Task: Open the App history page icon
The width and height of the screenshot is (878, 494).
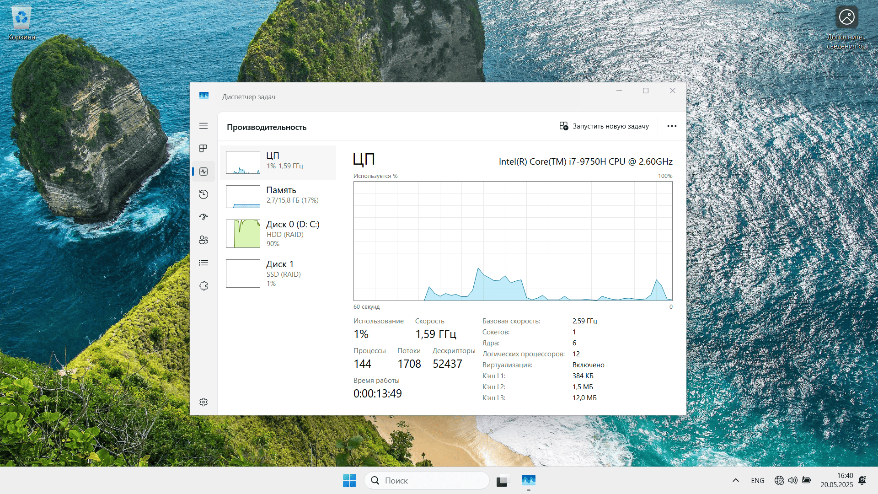Action: (203, 194)
